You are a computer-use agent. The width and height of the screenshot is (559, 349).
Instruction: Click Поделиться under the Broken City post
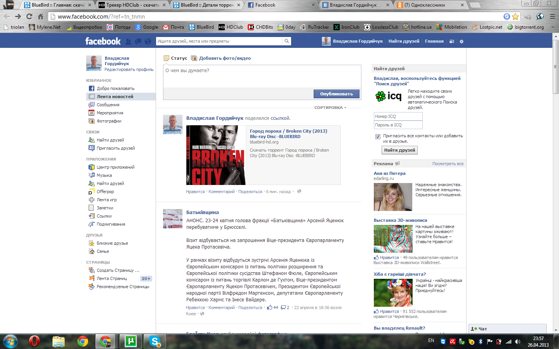[250, 192]
